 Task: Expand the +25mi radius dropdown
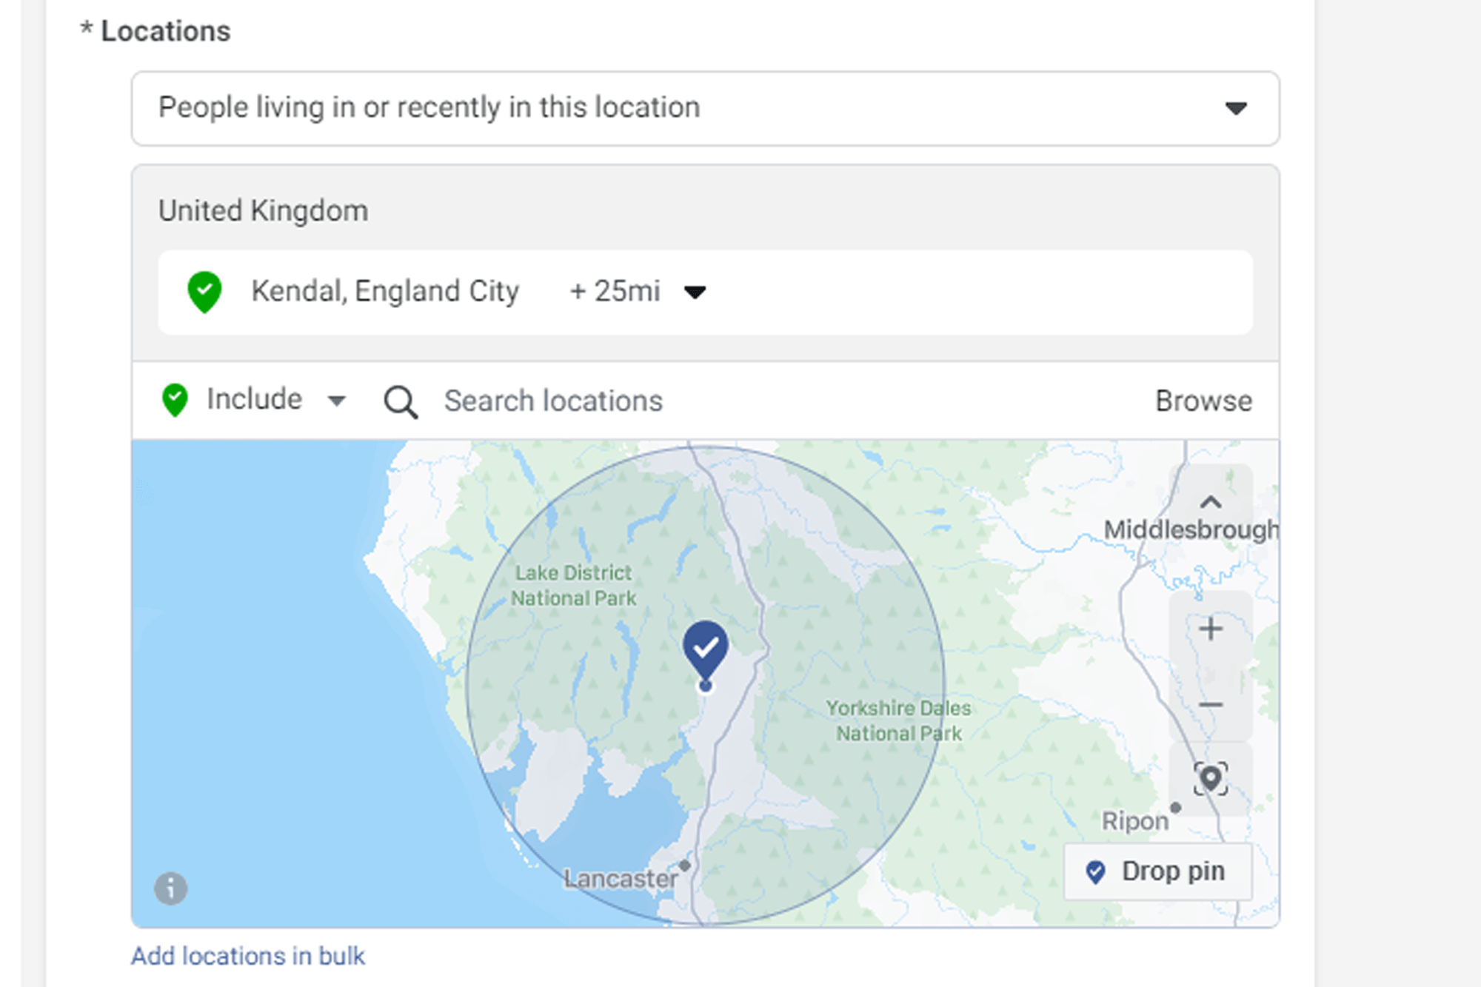point(694,292)
